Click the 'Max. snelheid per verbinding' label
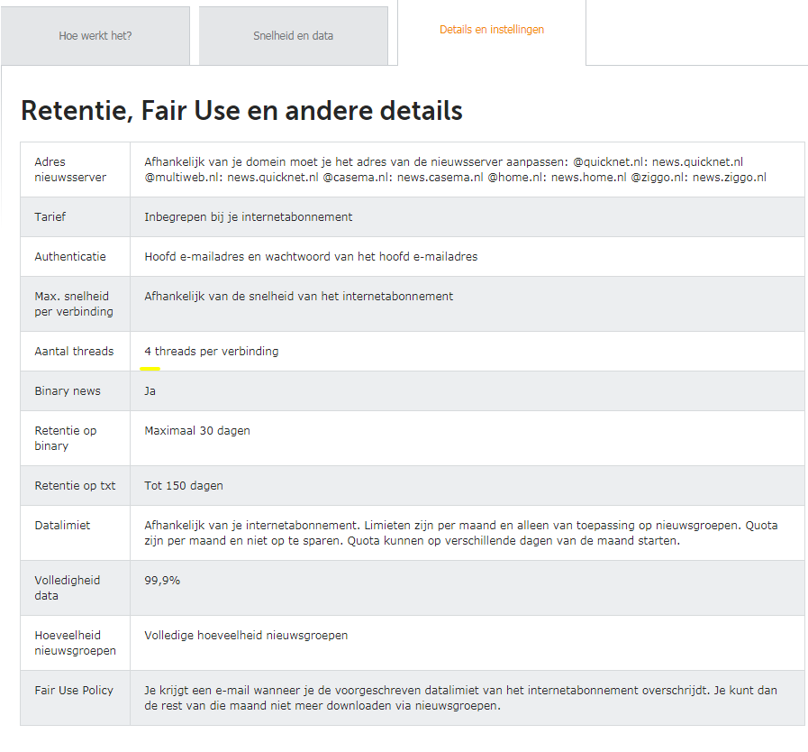808x752 pixels. [x=74, y=304]
